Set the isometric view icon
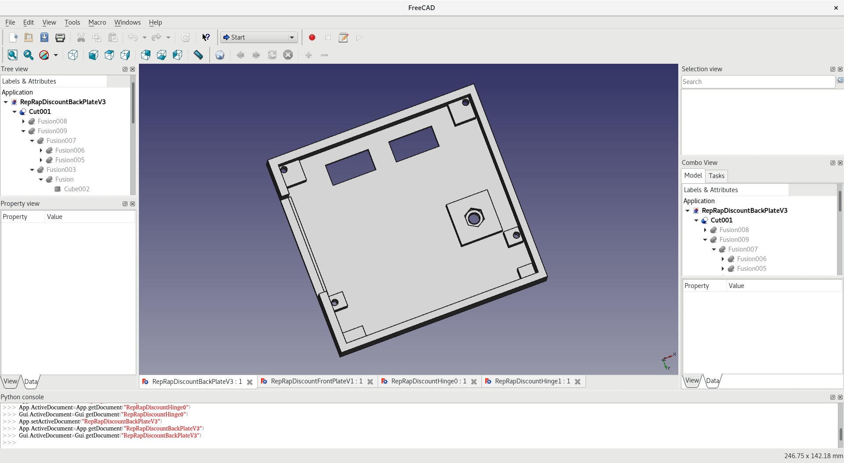 pyautogui.click(x=73, y=55)
